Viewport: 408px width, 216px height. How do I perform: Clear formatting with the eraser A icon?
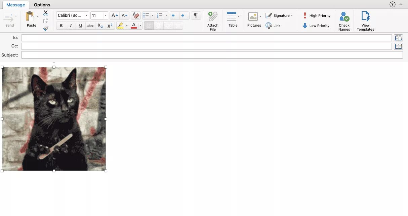point(136,15)
